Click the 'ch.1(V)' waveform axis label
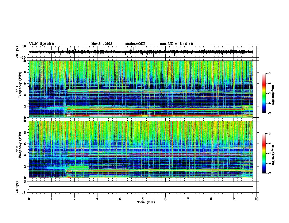The width and height of the screenshot is (289, 223). point(18,52)
